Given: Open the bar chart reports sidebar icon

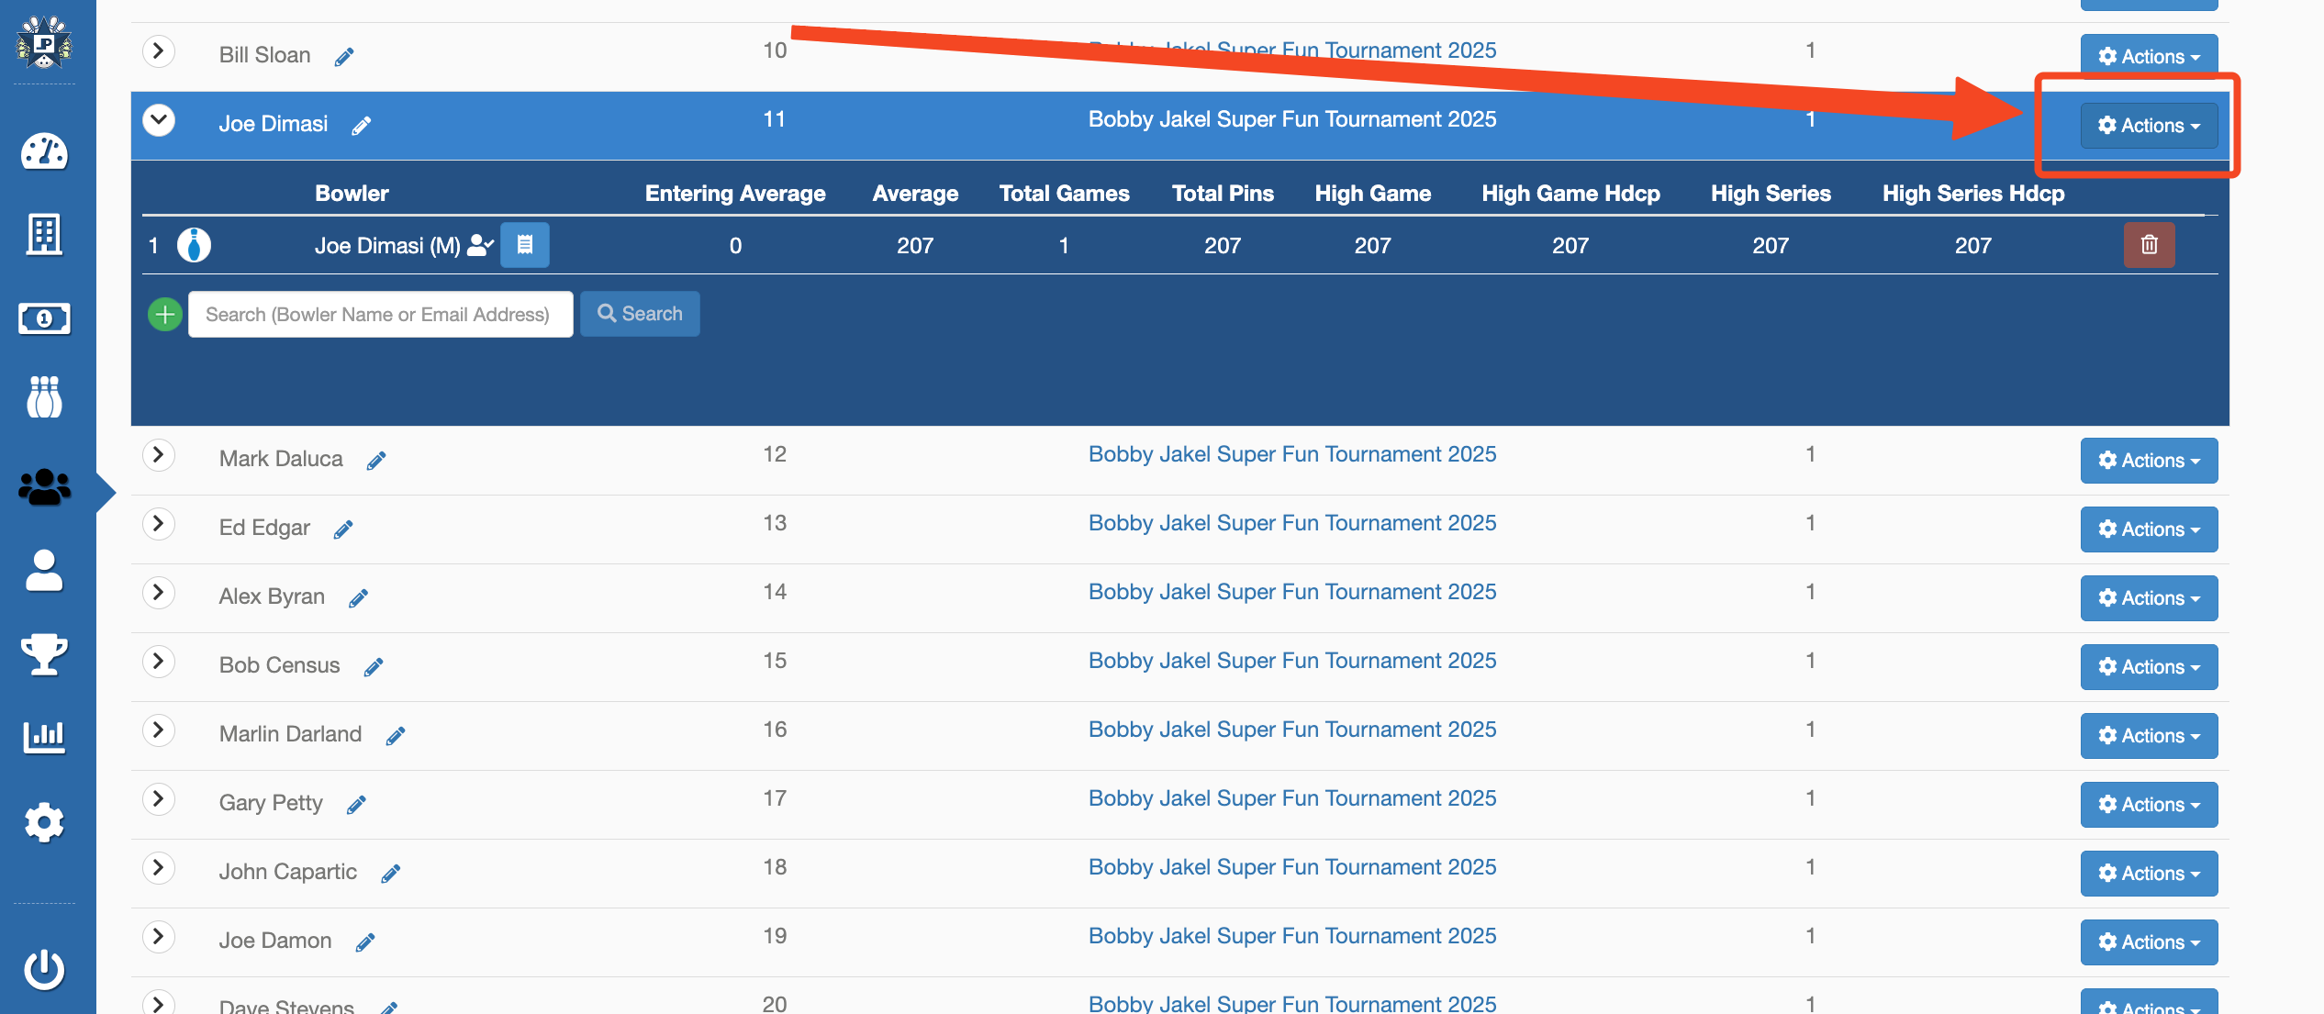Looking at the screenshot, I should (x=44, y=737).
